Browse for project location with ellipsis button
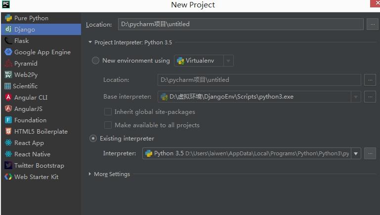 click(373, 24)
